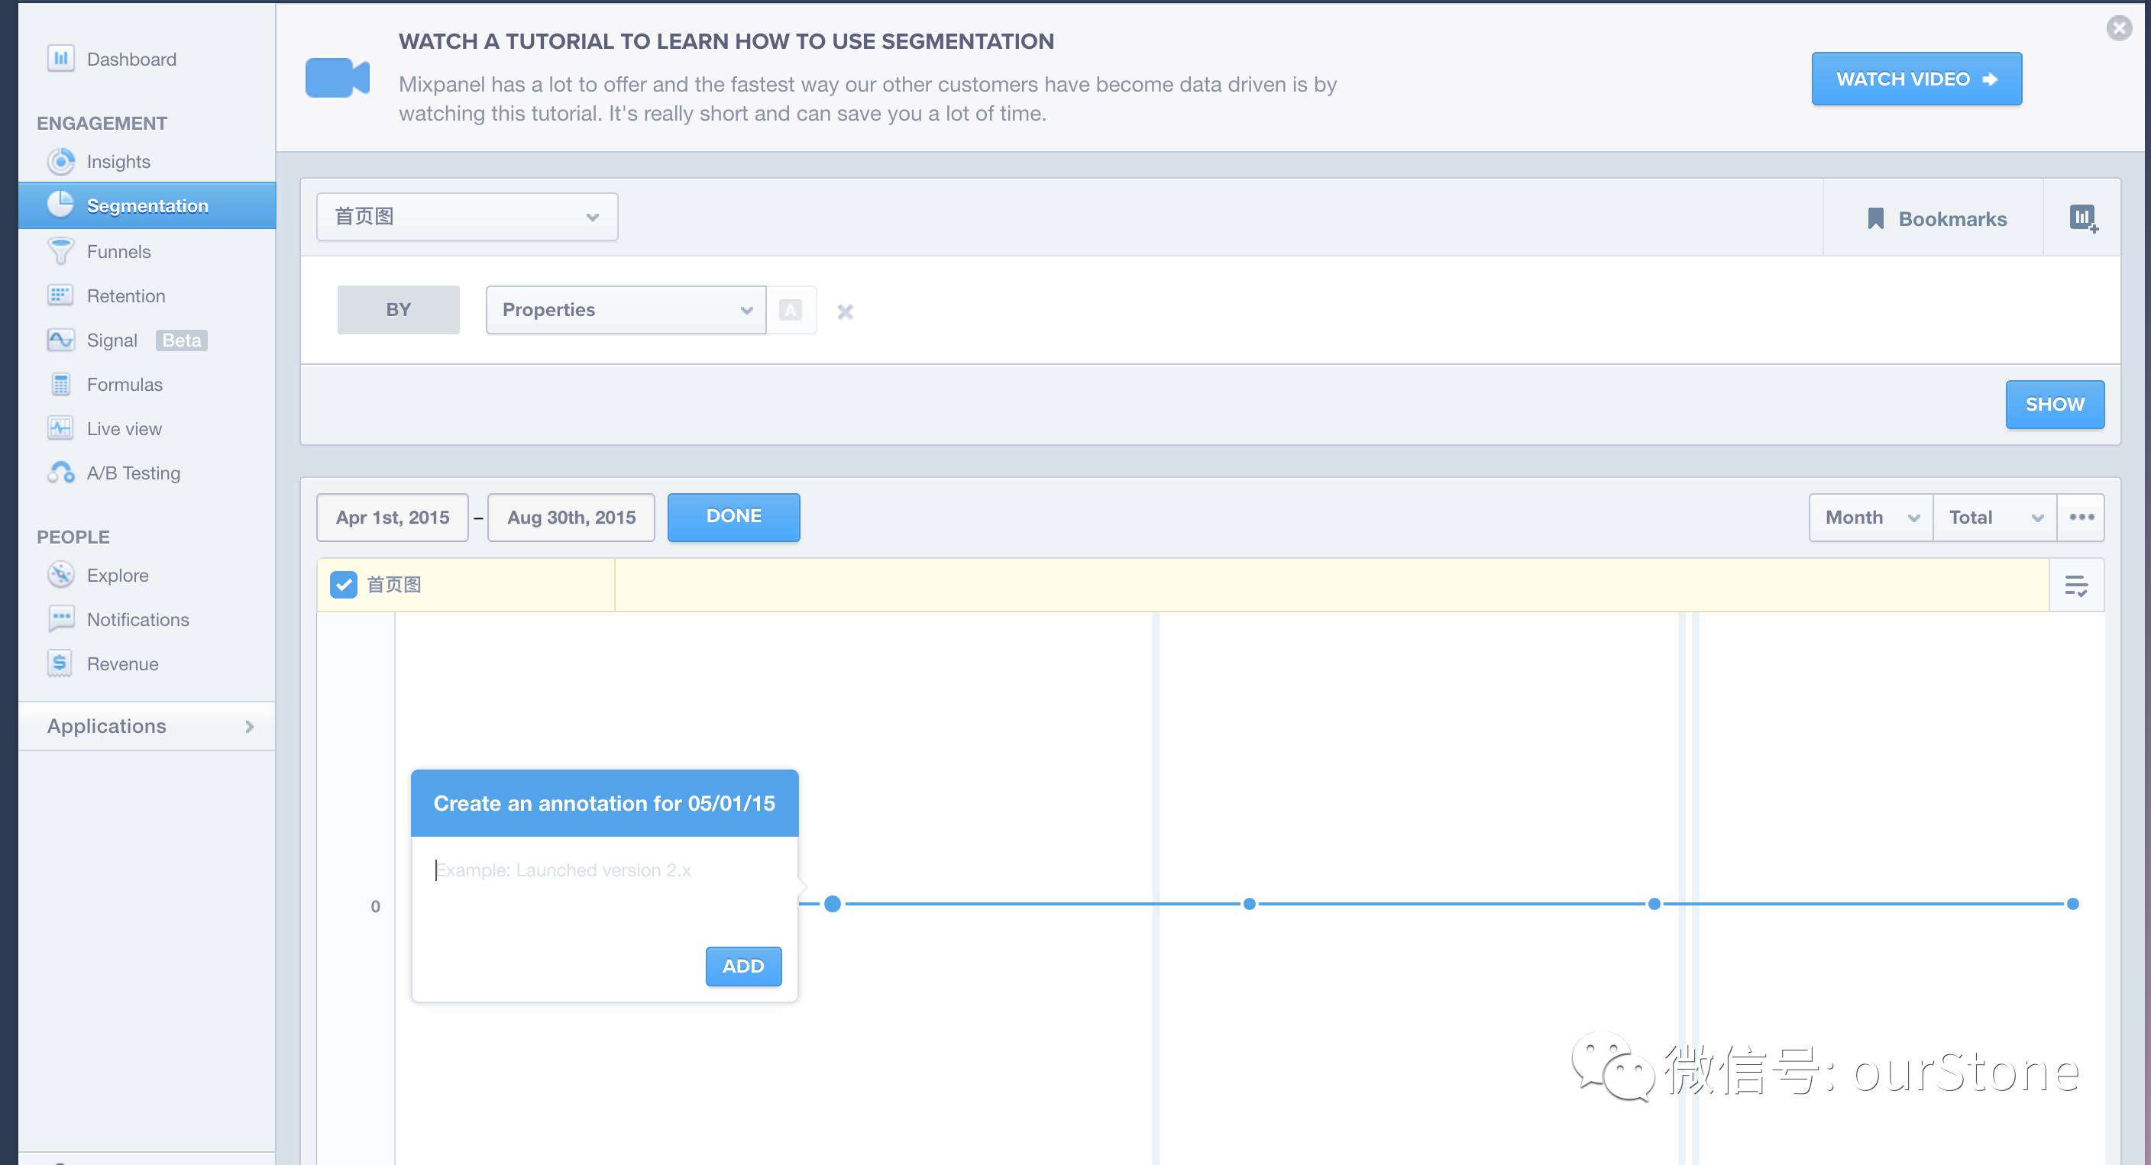2151x1165 pixels.
Task: Uncheck the 首页图 series checkbox
Action: click(343, 585)
